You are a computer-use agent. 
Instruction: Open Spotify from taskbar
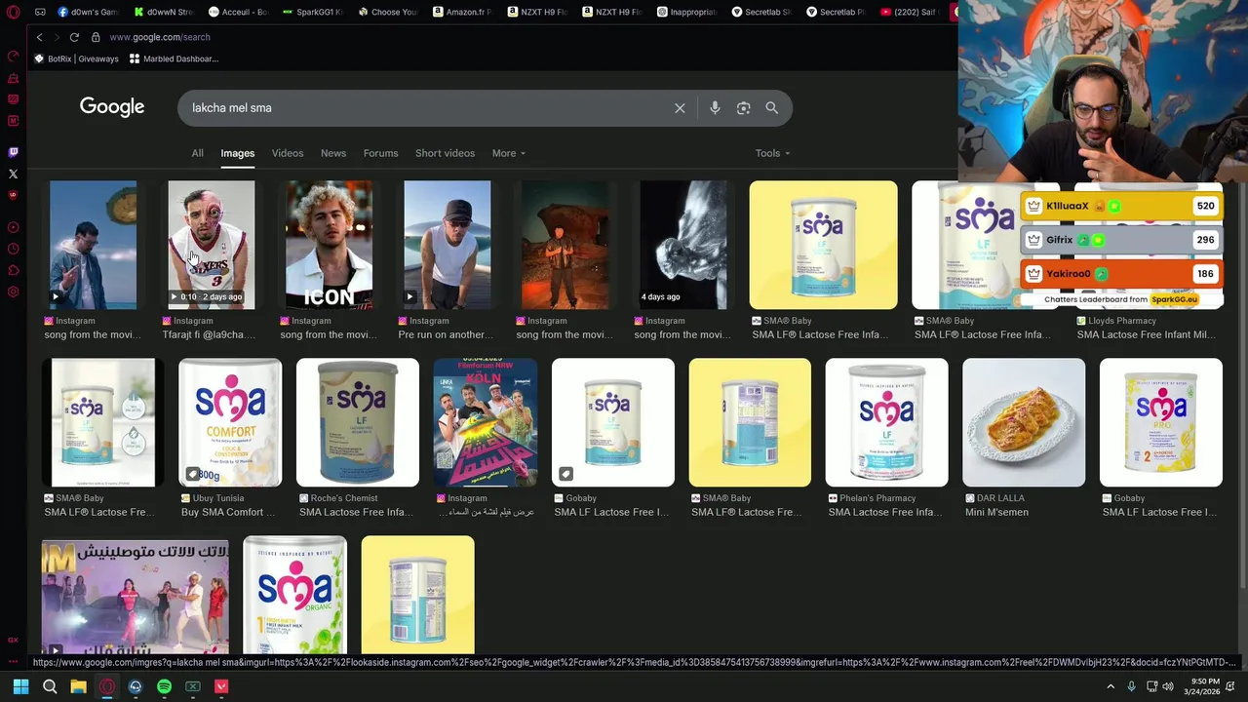coord(164,686)
